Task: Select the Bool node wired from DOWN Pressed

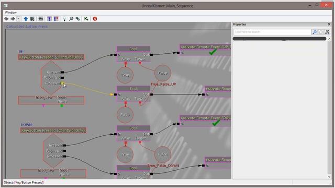Action: coord(133,128)
